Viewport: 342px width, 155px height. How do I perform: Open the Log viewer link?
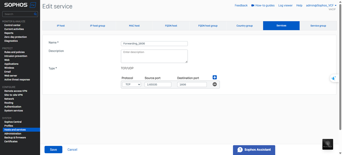coord(285,6)
